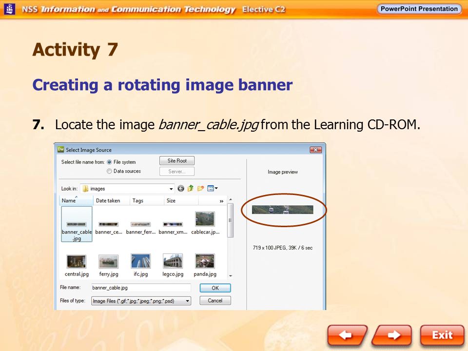The width and height of the screenshot is (468, 351).
Task: Sort files by the Tags column header
Action: (147, 200)
